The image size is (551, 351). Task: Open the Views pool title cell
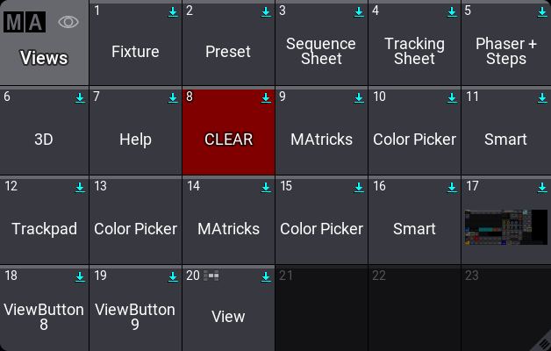44,58
